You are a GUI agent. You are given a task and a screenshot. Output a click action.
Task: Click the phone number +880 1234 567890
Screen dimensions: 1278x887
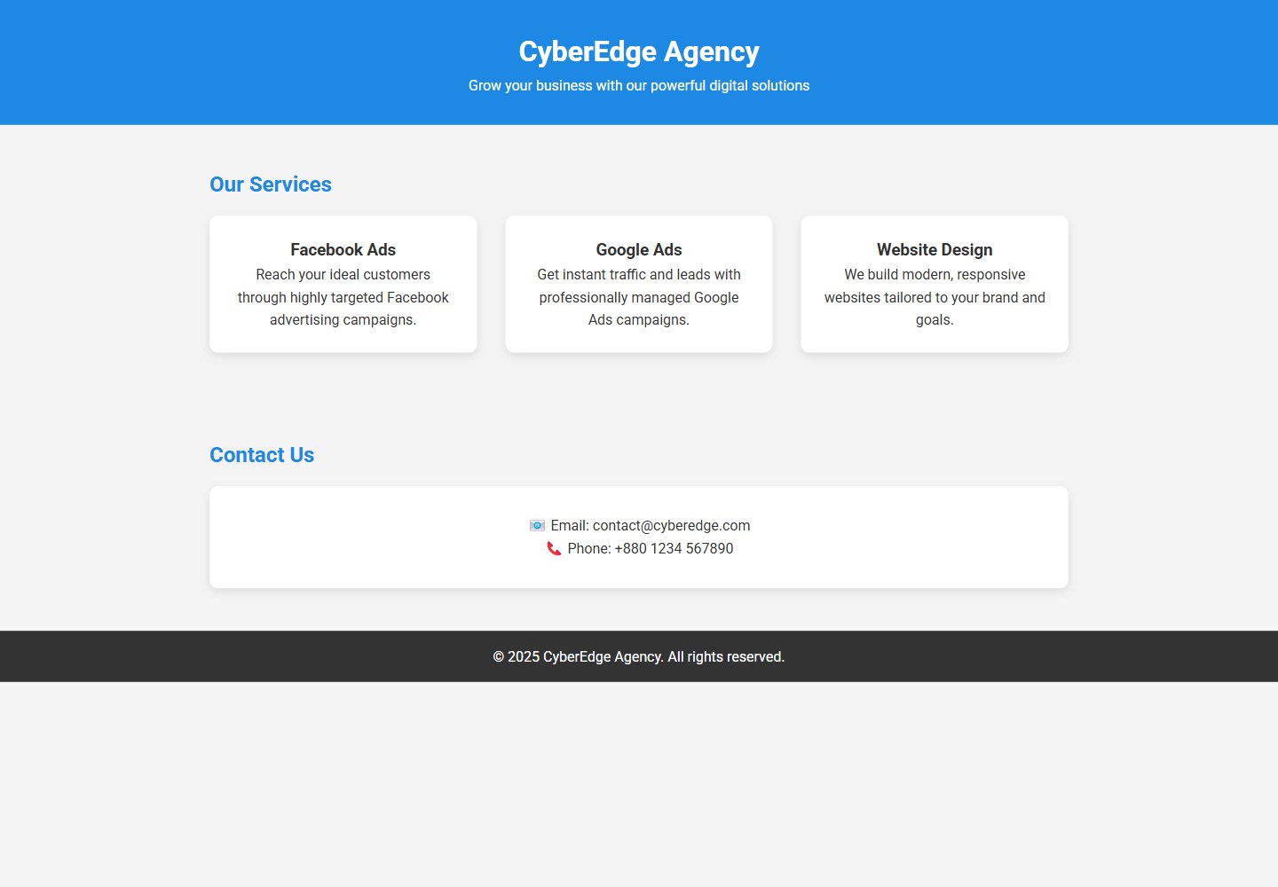(x=674, y=549)
